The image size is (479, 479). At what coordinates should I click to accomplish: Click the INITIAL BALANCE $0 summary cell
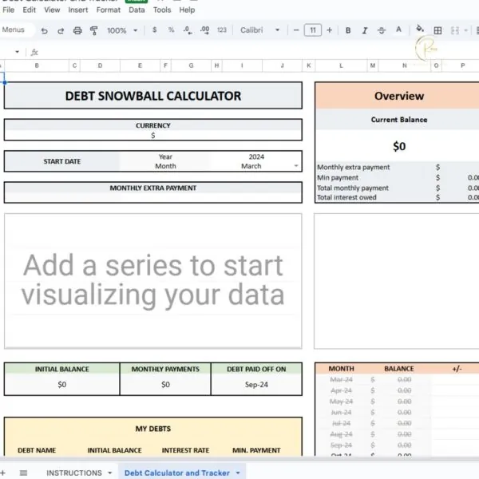[62, 384]
